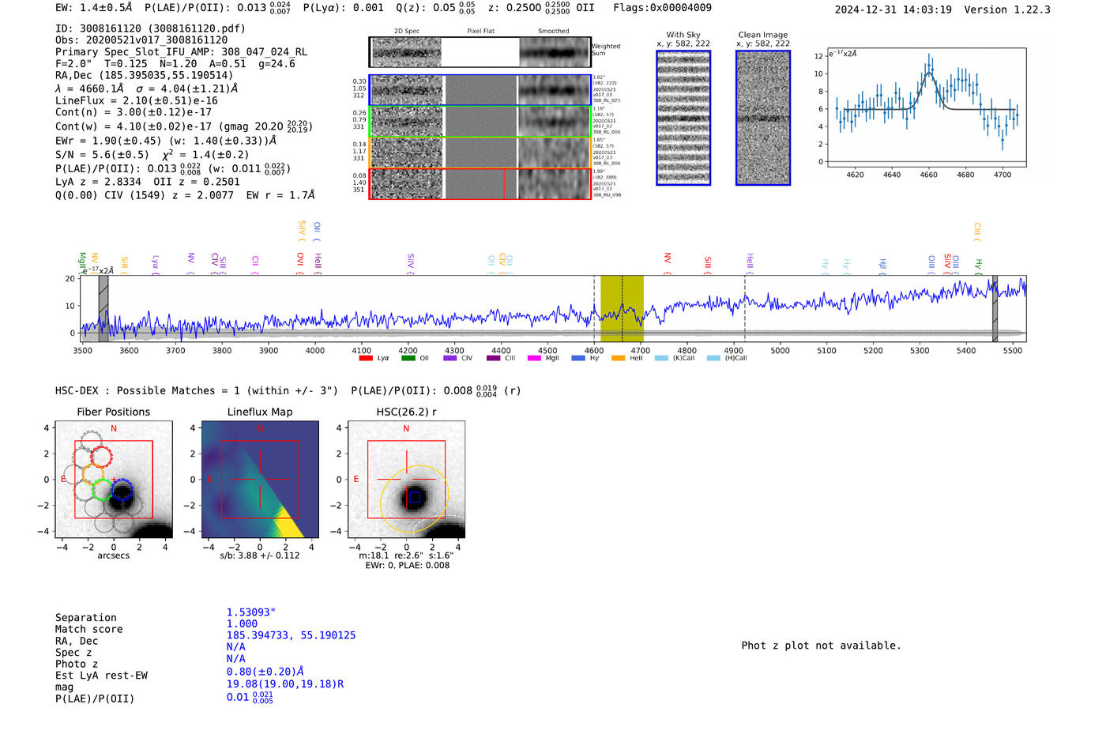Select the red fiber circle in Fiber Positions
This screenshot has height=753, width=1106.
point(100,456)
